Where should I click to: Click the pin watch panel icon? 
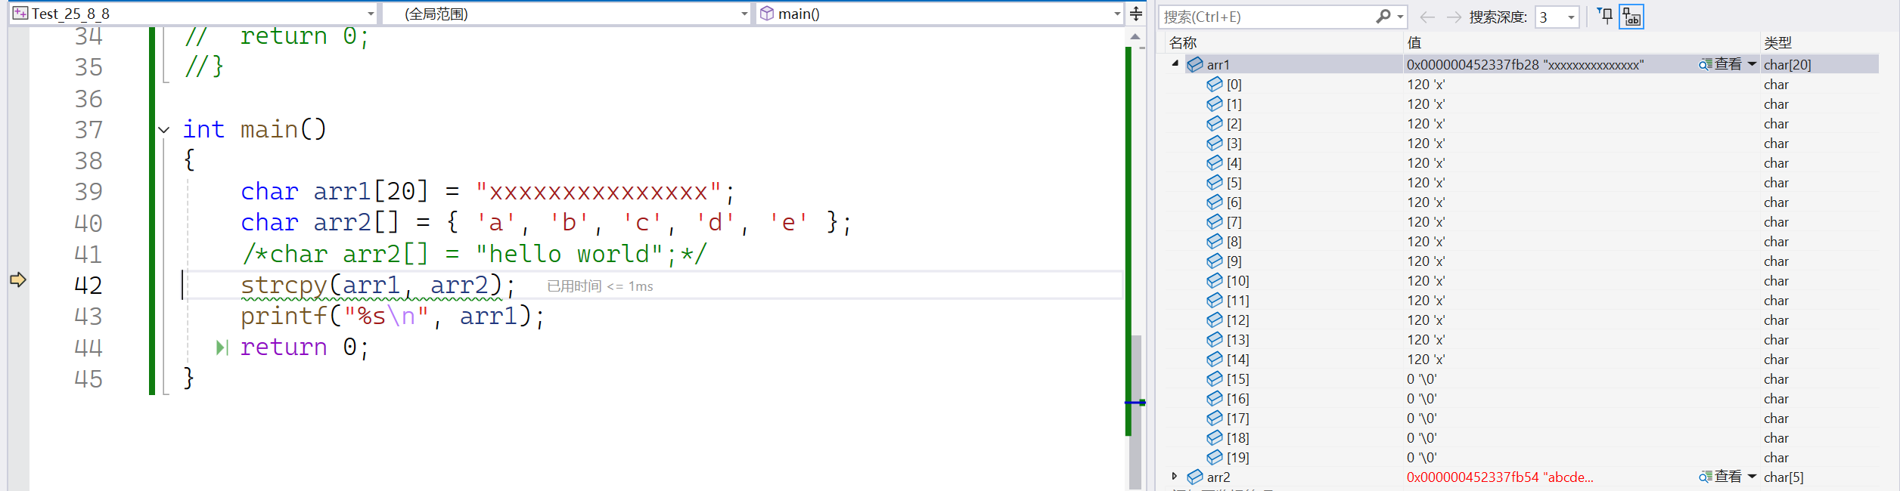(x=1605, y=17)
